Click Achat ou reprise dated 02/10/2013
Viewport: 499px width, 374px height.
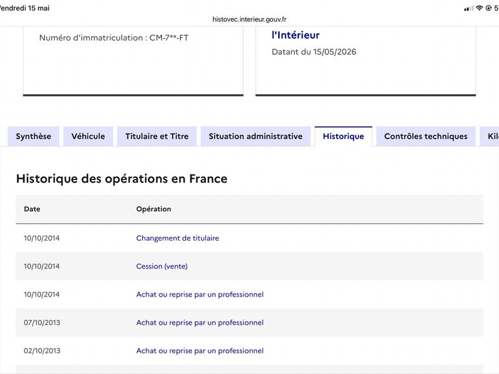(x=200, y=351)
